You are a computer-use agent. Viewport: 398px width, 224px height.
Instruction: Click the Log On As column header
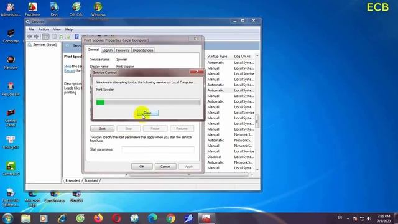243,56
